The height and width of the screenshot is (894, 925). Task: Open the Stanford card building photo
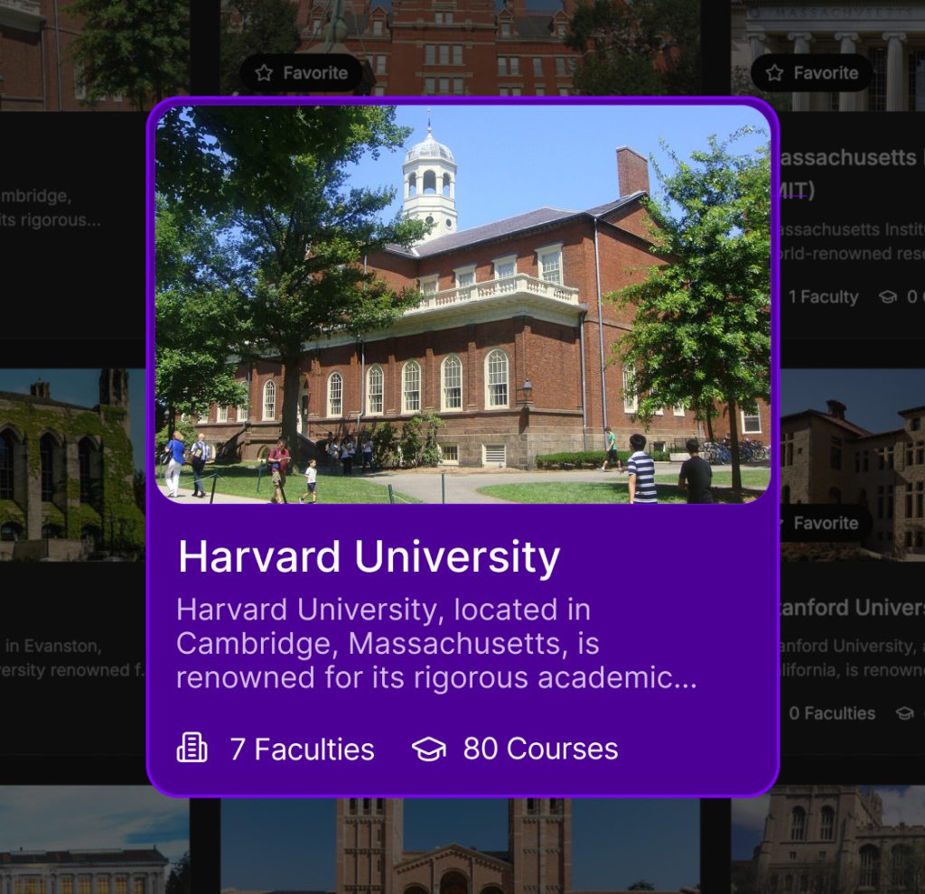(853, 465)
